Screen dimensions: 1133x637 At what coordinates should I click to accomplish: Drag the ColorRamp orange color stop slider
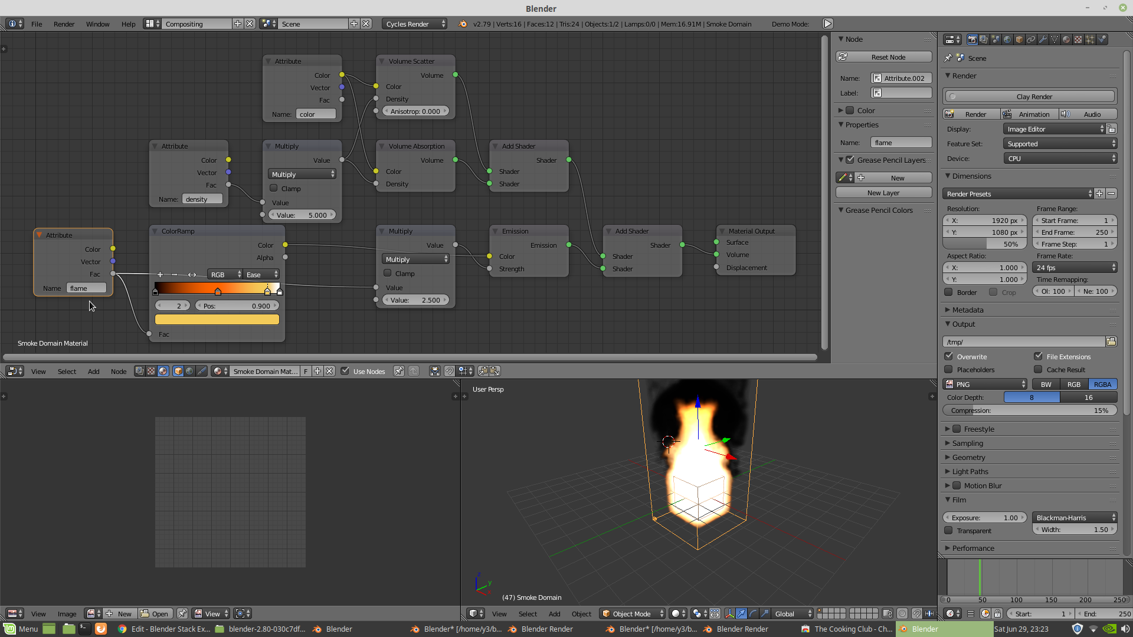[x=218, y=291]
